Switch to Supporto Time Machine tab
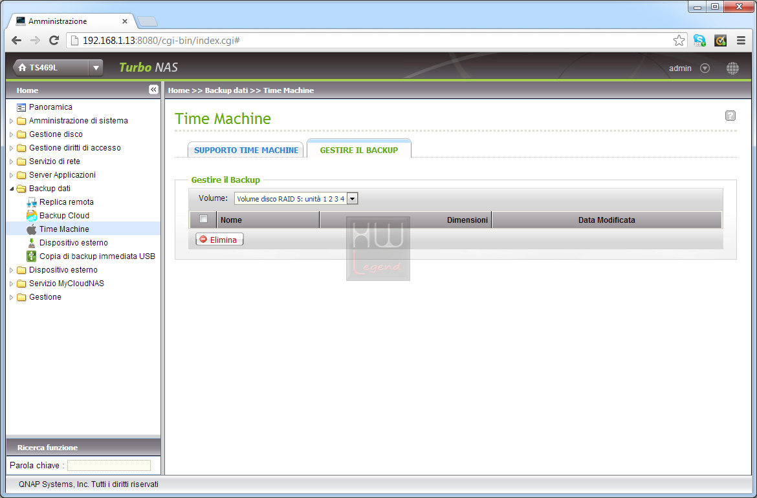This screenshot has height=498, width=757. click(x=246, y=150)
